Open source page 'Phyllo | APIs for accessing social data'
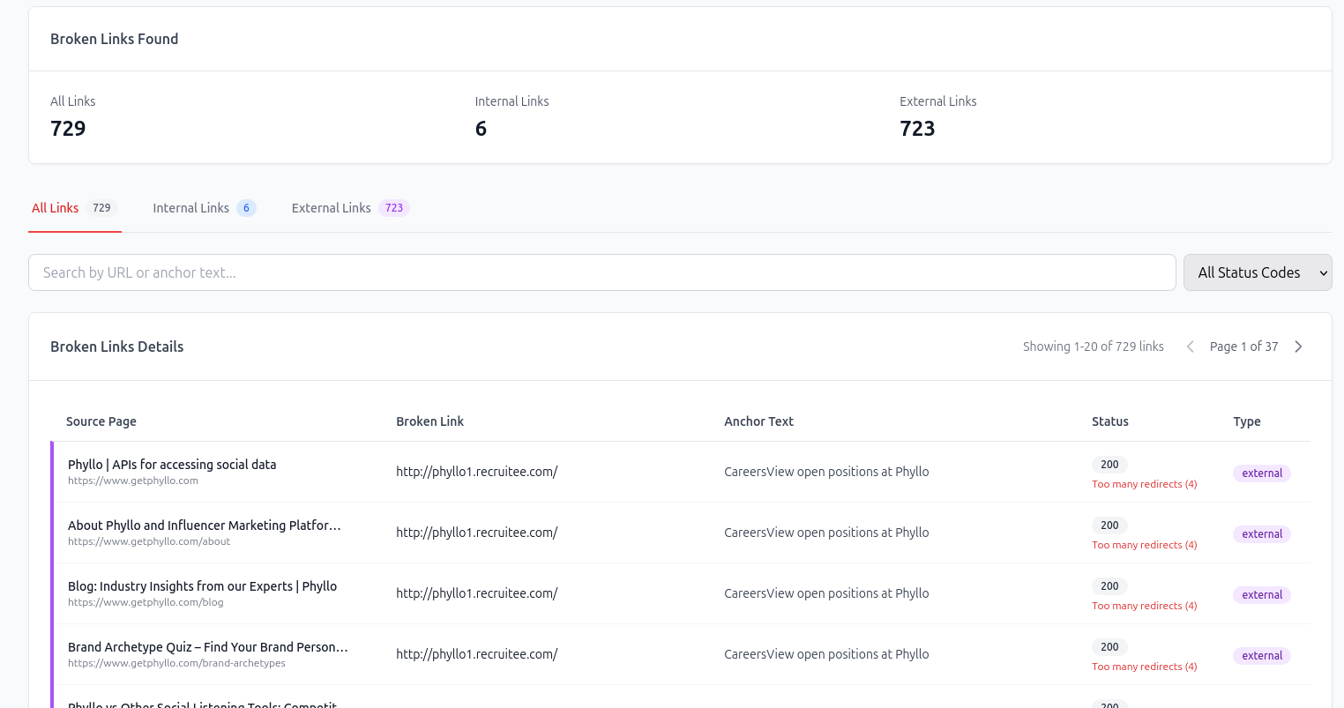The image size is (1344, 708). point(171,464)
